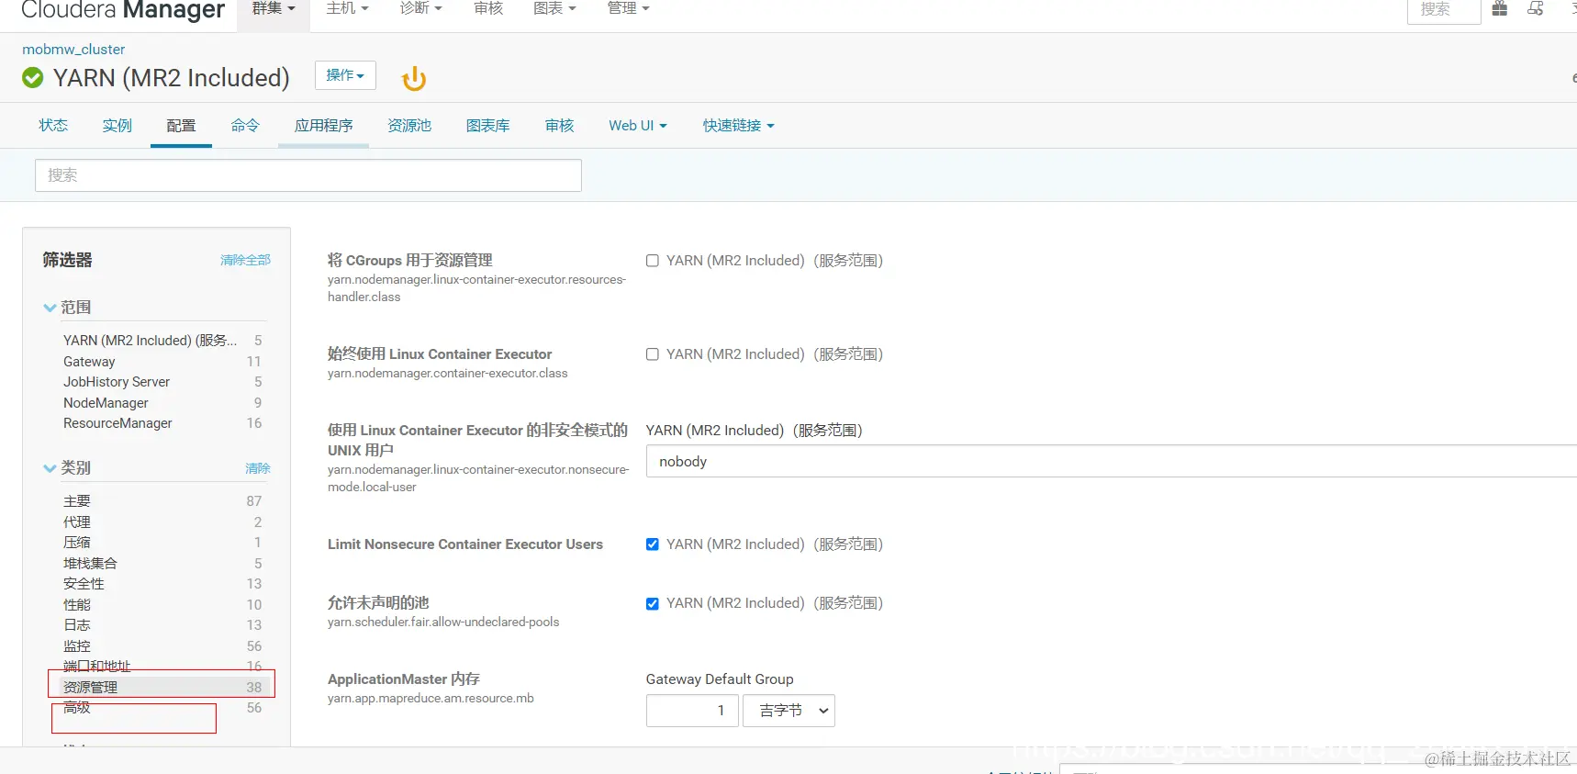This screenshot has width=1577, height=774.
Task: Open the 管理 dropdown menu
Action: [628, 9]
